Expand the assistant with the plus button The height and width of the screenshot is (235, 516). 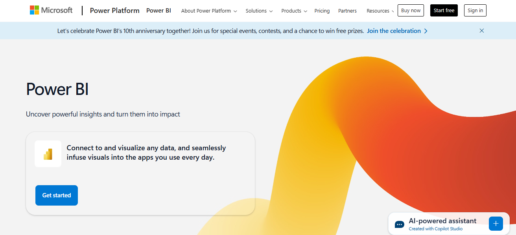point(496,224)
